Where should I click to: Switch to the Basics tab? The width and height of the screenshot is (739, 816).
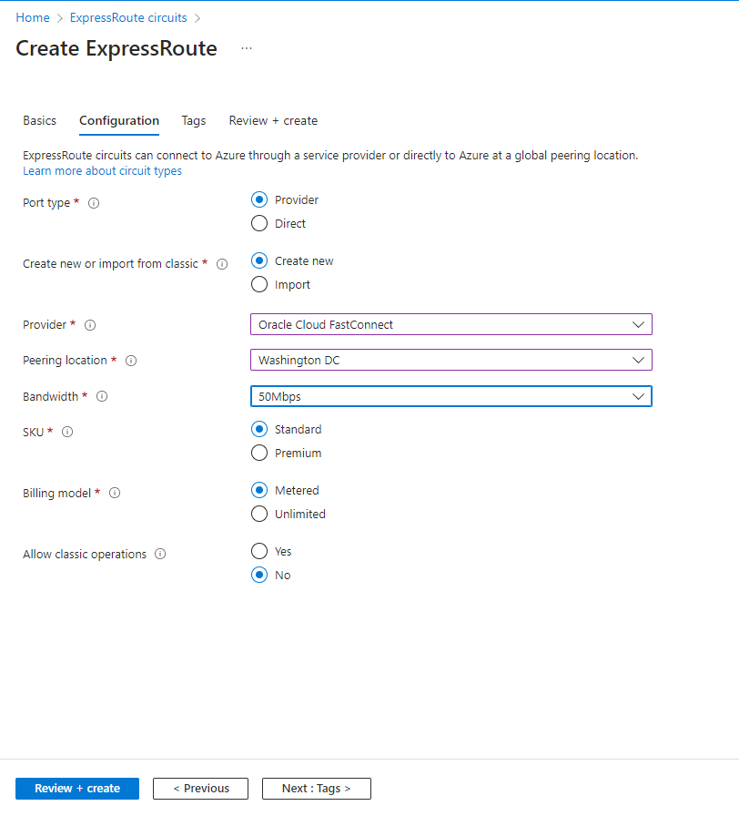click(39, 120)
